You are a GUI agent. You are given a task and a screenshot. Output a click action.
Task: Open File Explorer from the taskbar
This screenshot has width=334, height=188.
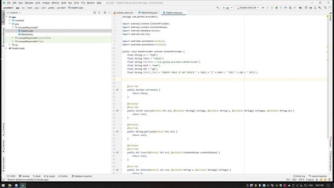pos(10,185)
